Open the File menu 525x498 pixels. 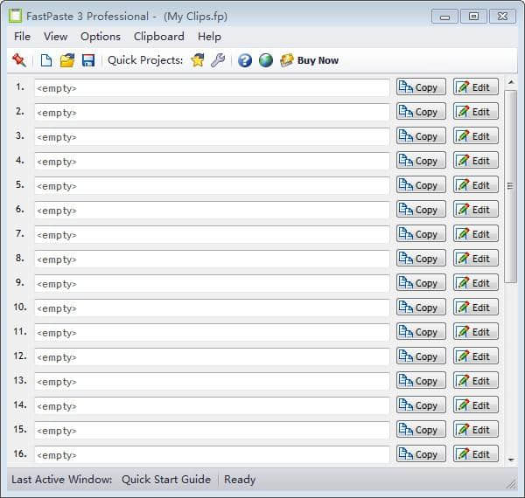[x=22, y=36]
